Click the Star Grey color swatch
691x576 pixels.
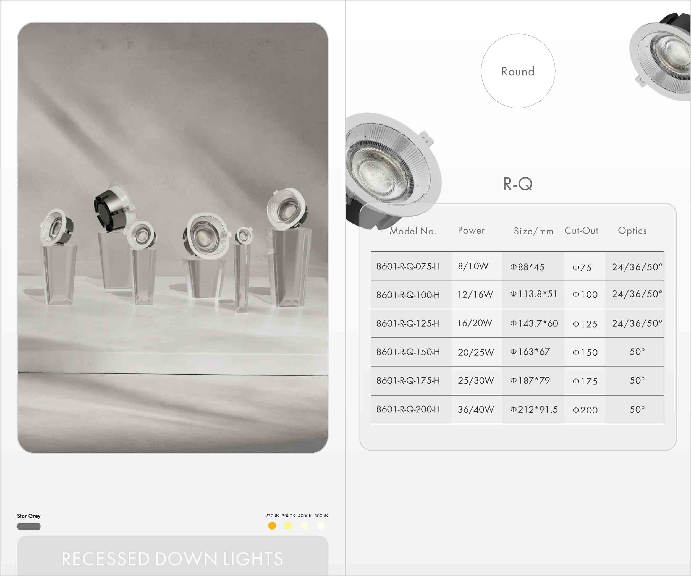coord(29,526)
